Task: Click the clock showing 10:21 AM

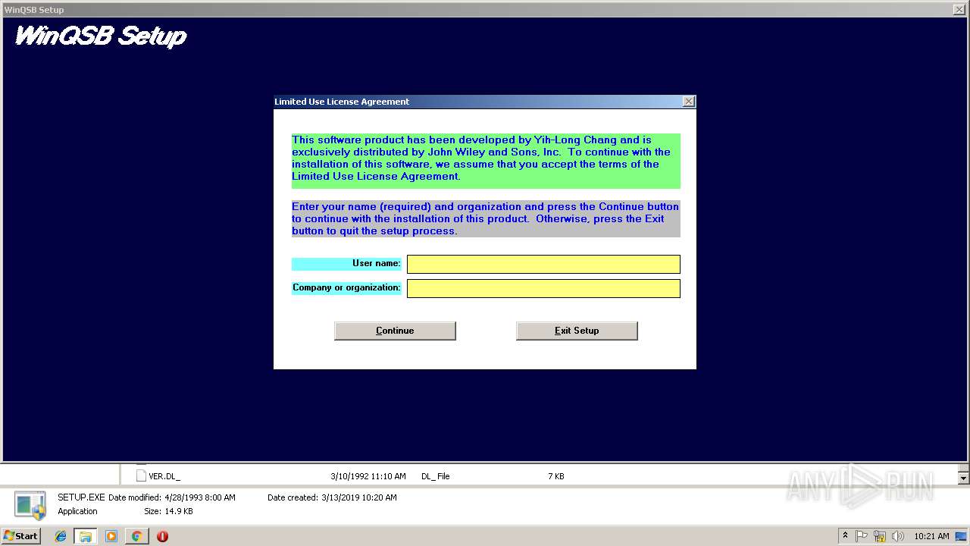Action: coord(931,536)
